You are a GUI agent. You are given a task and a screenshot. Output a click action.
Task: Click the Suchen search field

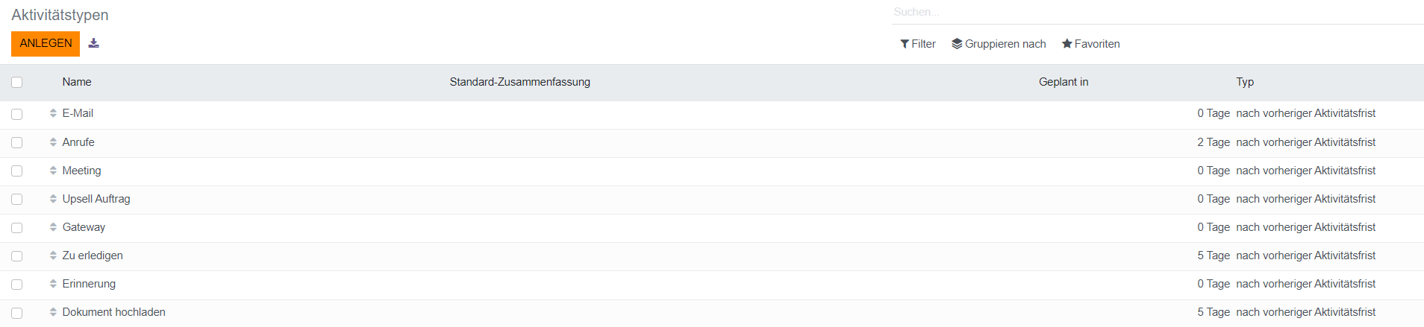(1157, 12)
